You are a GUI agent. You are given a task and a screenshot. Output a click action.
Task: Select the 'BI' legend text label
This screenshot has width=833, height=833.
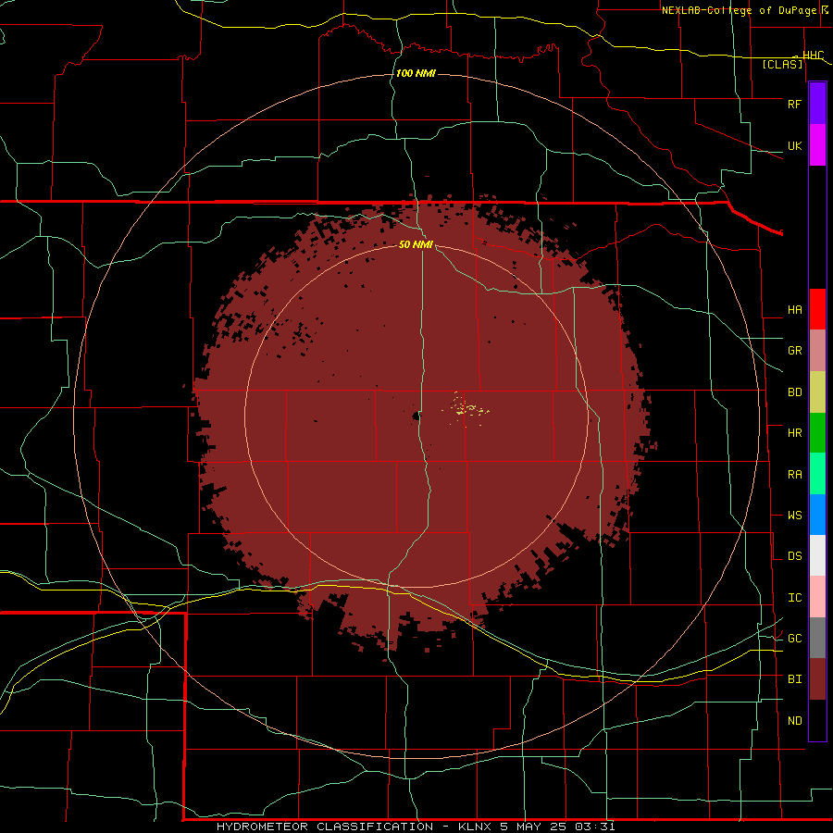(794, 679)
